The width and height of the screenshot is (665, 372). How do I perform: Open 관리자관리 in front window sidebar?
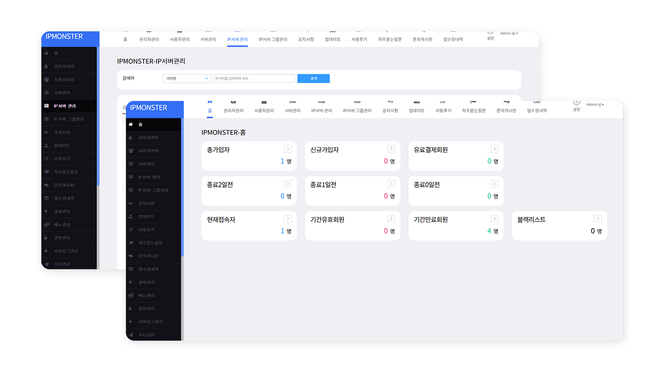tap(154, 138)
